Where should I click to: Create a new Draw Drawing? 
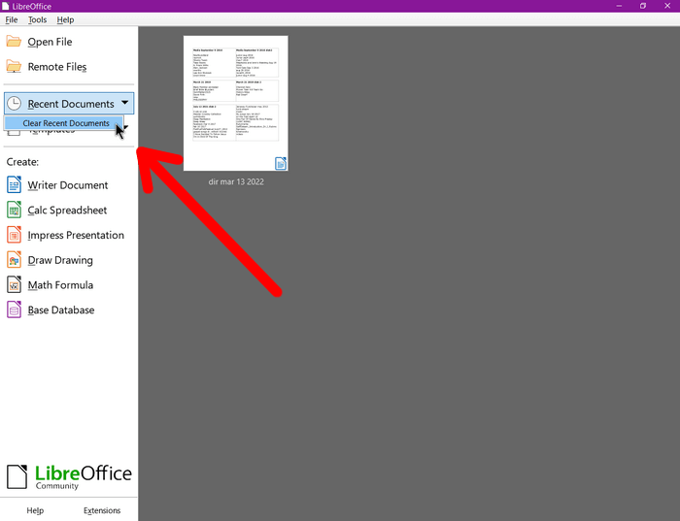click(60, 260)
